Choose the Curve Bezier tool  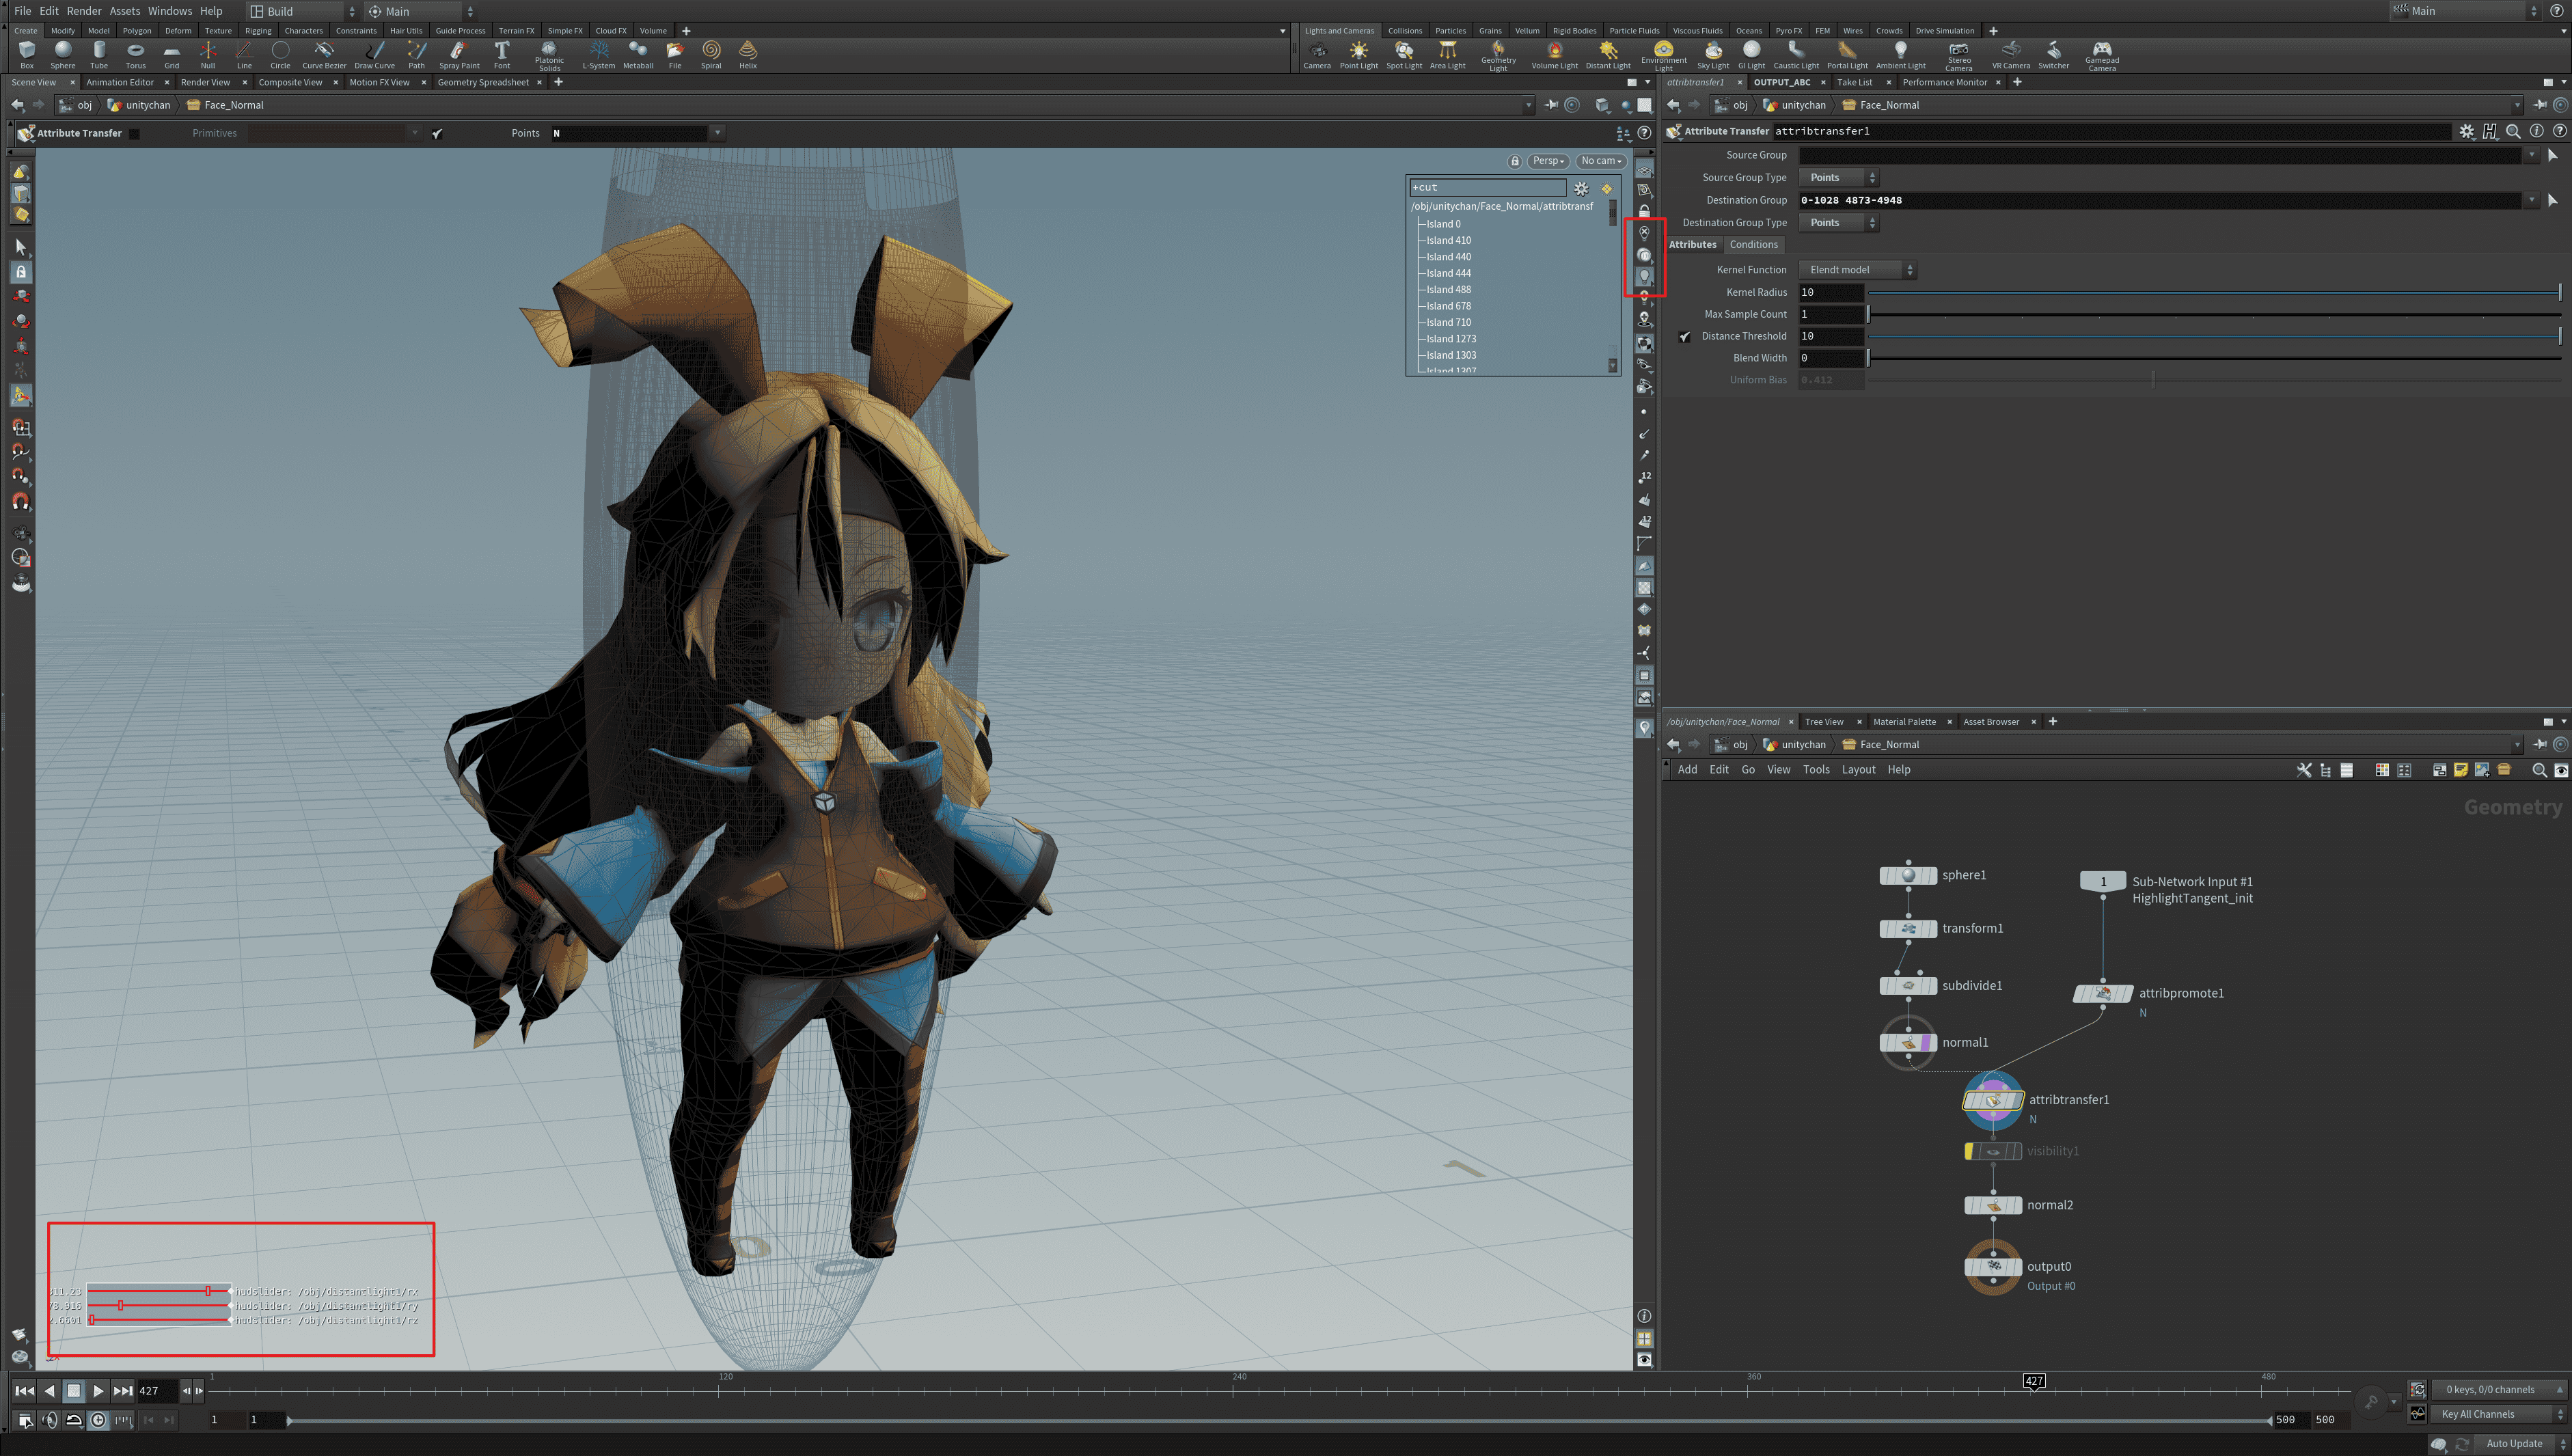point(324,55)
